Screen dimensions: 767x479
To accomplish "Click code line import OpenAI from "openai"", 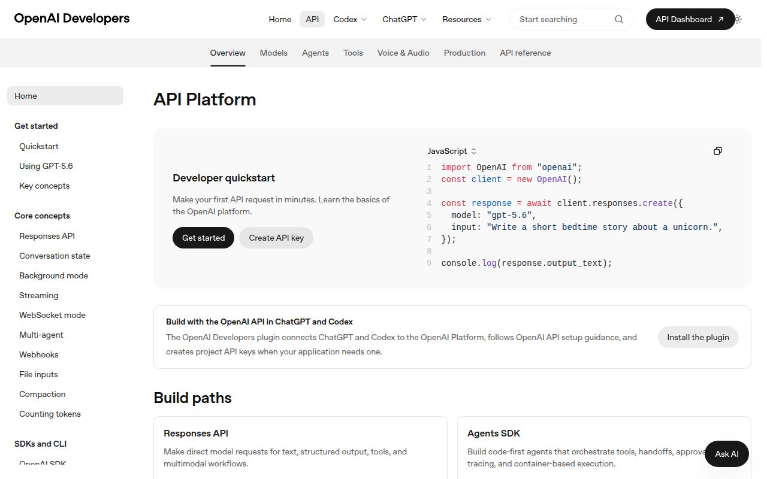I will (x=512, y=167).
